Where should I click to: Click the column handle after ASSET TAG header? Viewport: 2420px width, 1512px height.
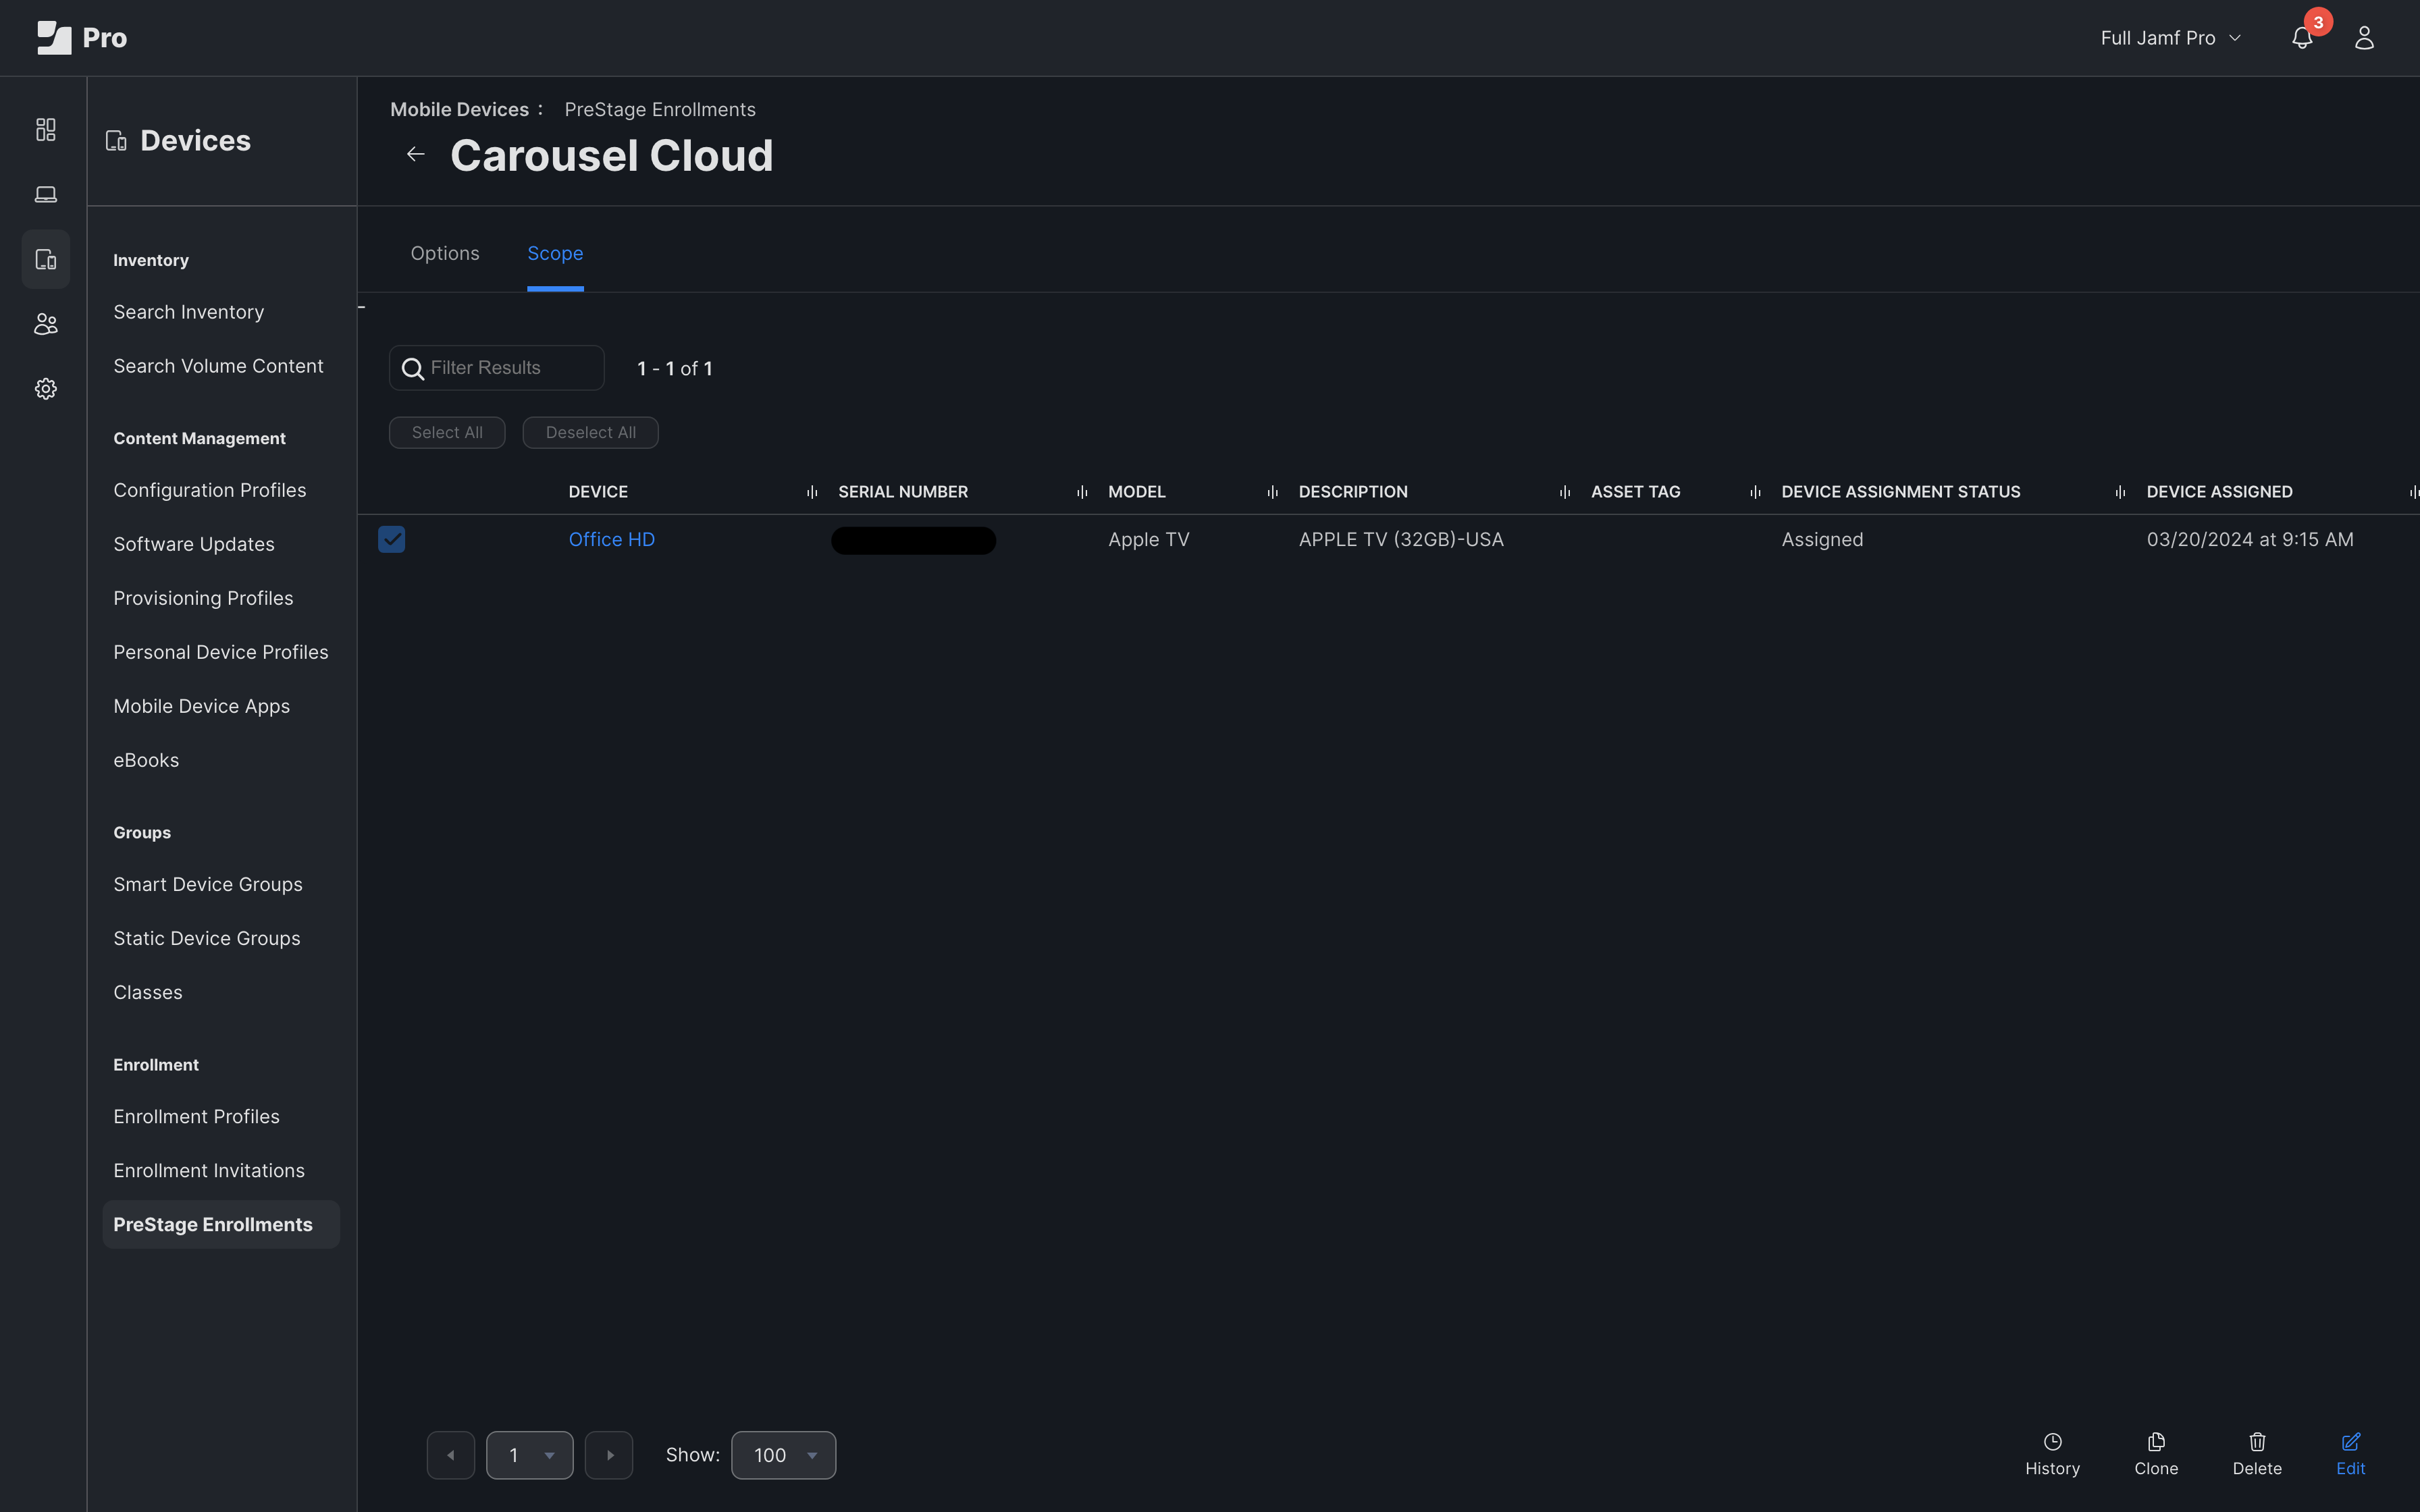(1755, 492)
